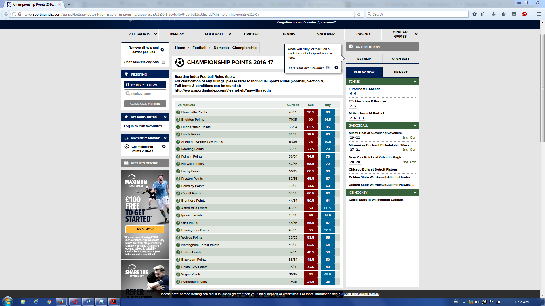Close the remove help pop-ups panel

point(162,50)
